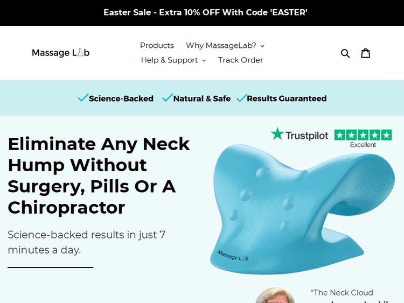
Task: Click the Trustpilot five-star rating
Action: click(x=363, y=135)
